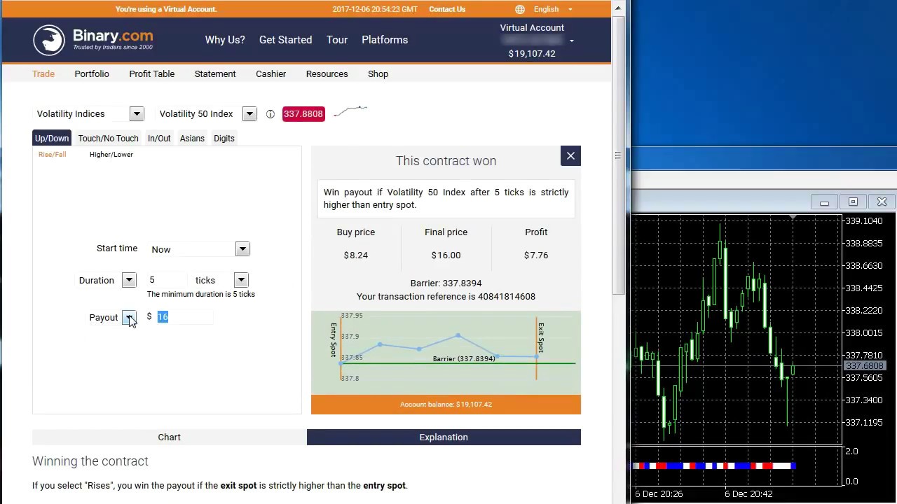Select the Up/Down contract tab

(52, 139)
